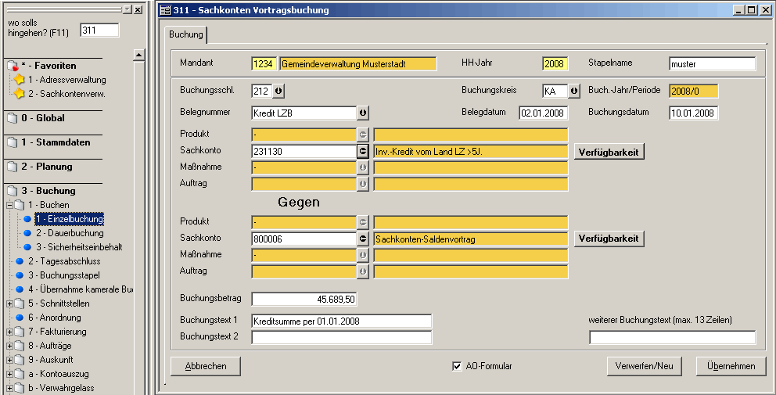Collapse the 1 - Buchen tree node
The height and width of the screenshot is (395, 776).
(9, 205)
